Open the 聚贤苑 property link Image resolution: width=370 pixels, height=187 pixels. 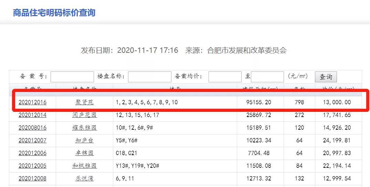coord(84,102)
